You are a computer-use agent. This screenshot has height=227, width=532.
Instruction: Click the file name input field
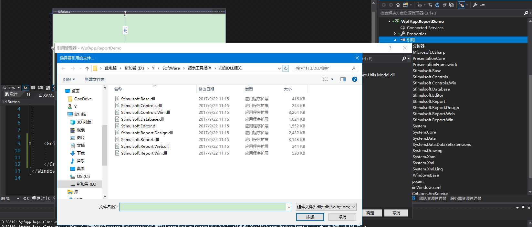[203, 207]
